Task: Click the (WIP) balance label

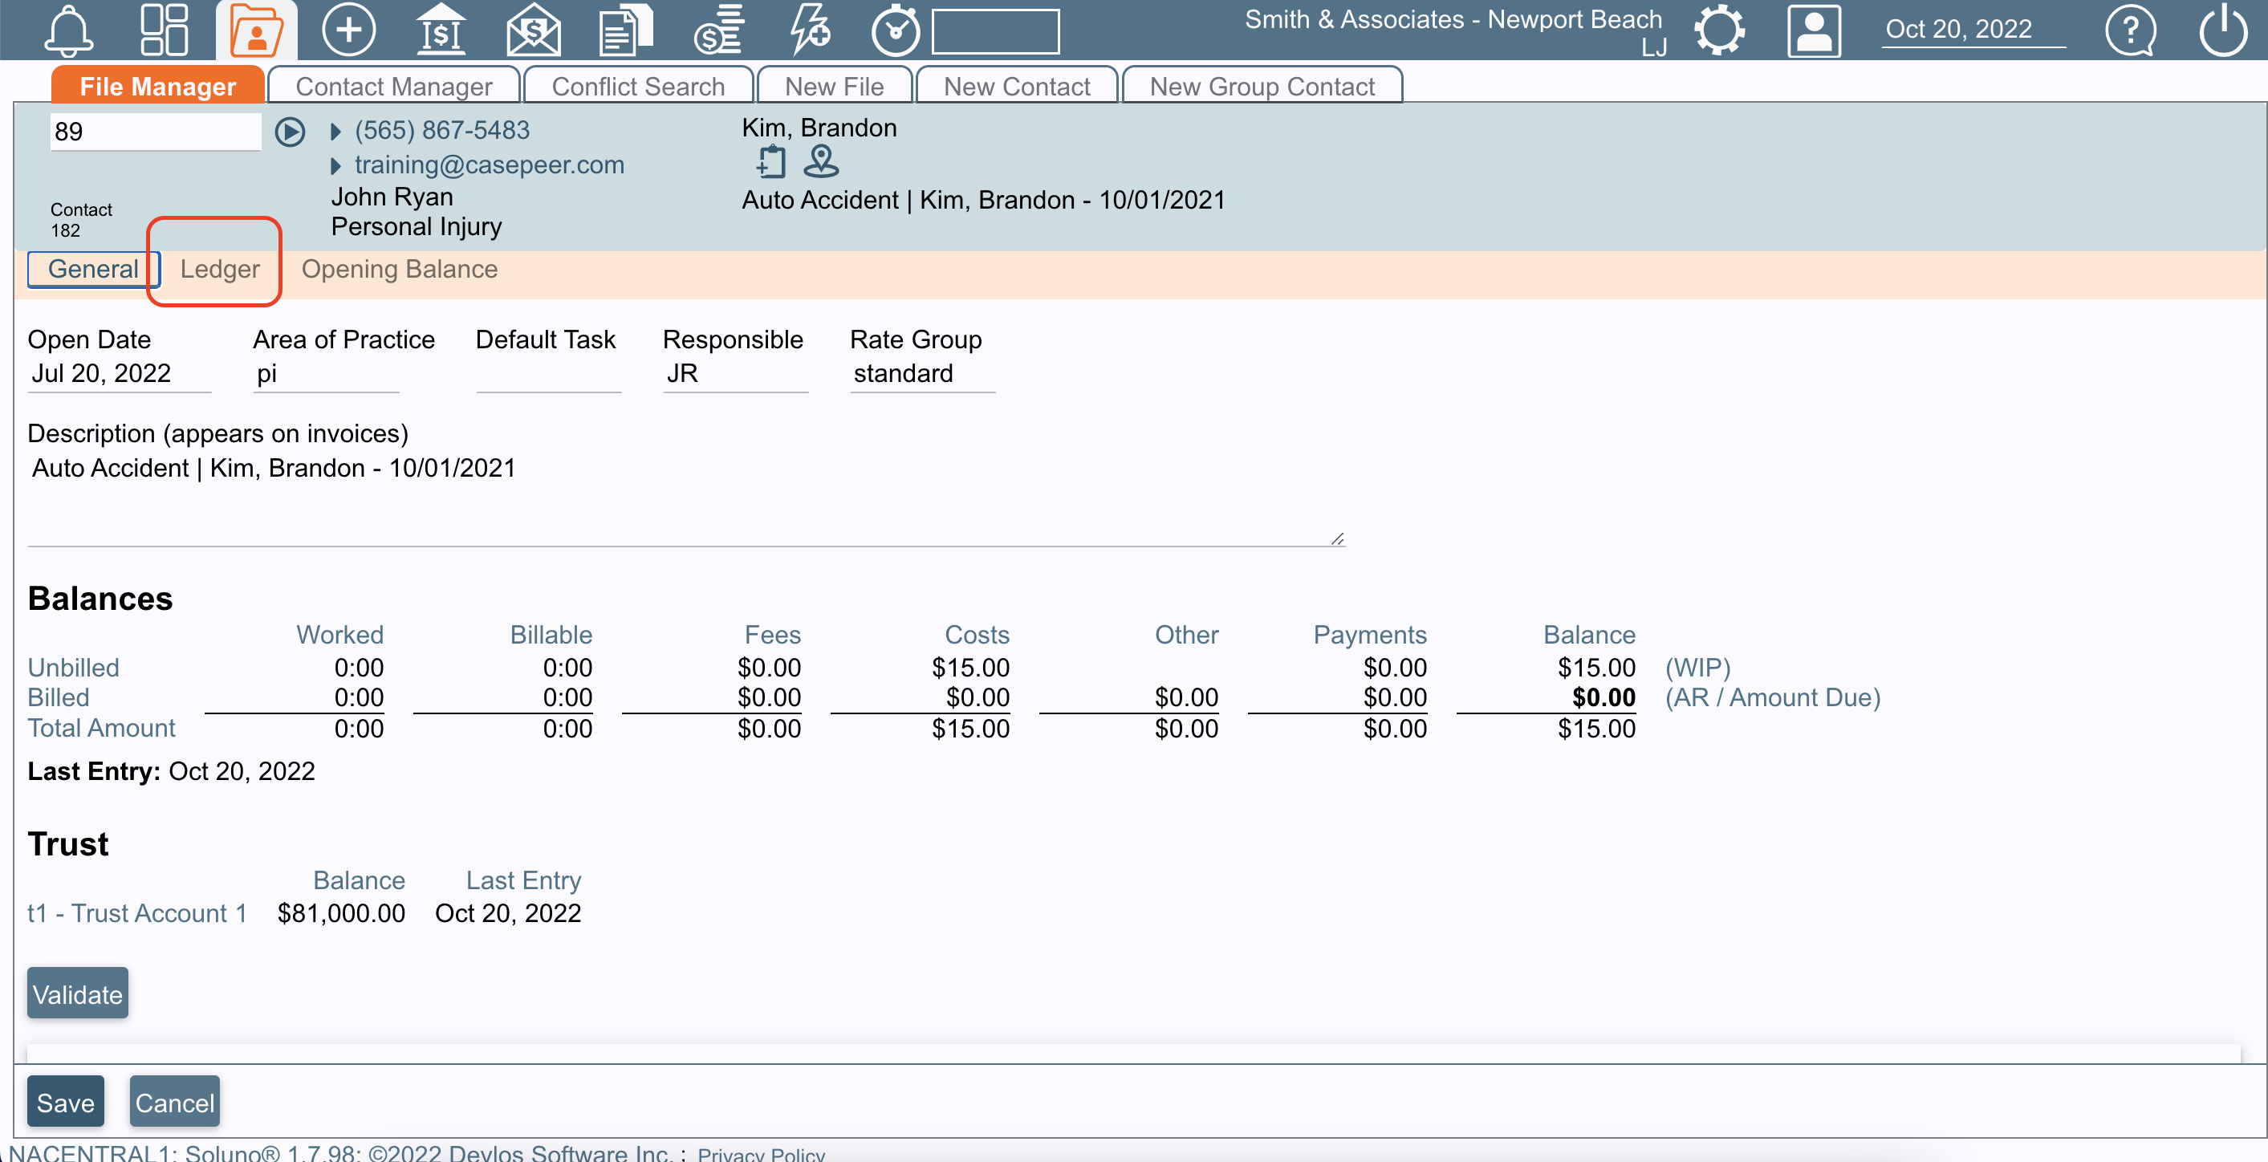Action: click(1697, 668)
